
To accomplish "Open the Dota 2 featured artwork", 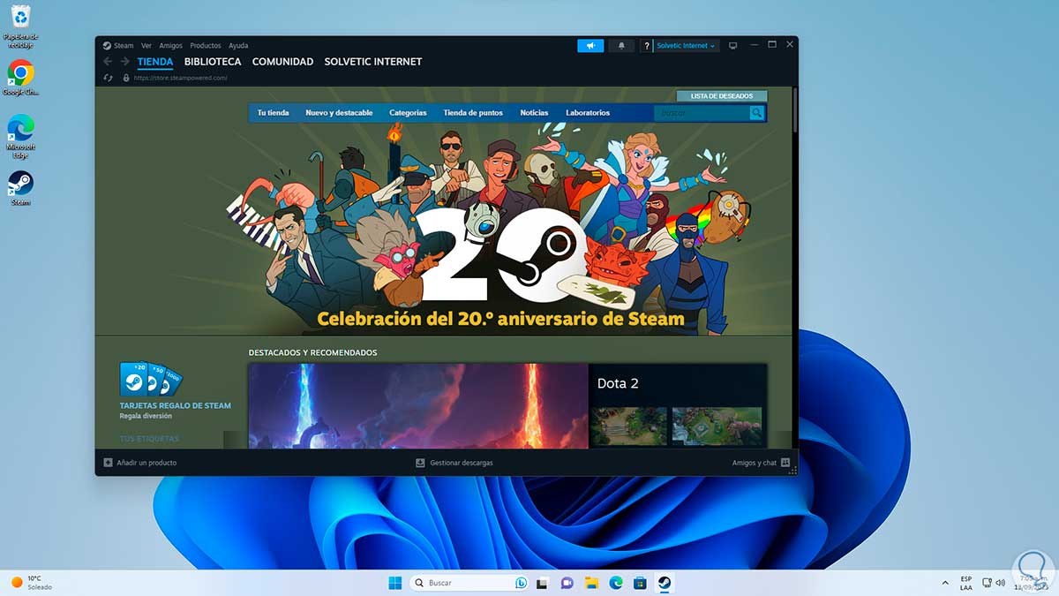I will click(x=418, y=406).
